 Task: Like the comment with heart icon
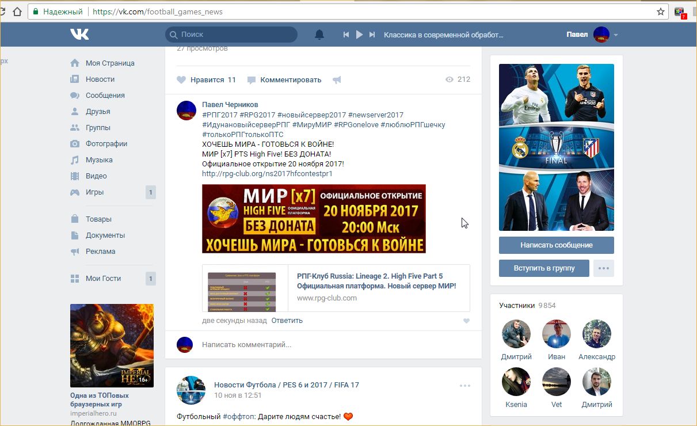467,321
